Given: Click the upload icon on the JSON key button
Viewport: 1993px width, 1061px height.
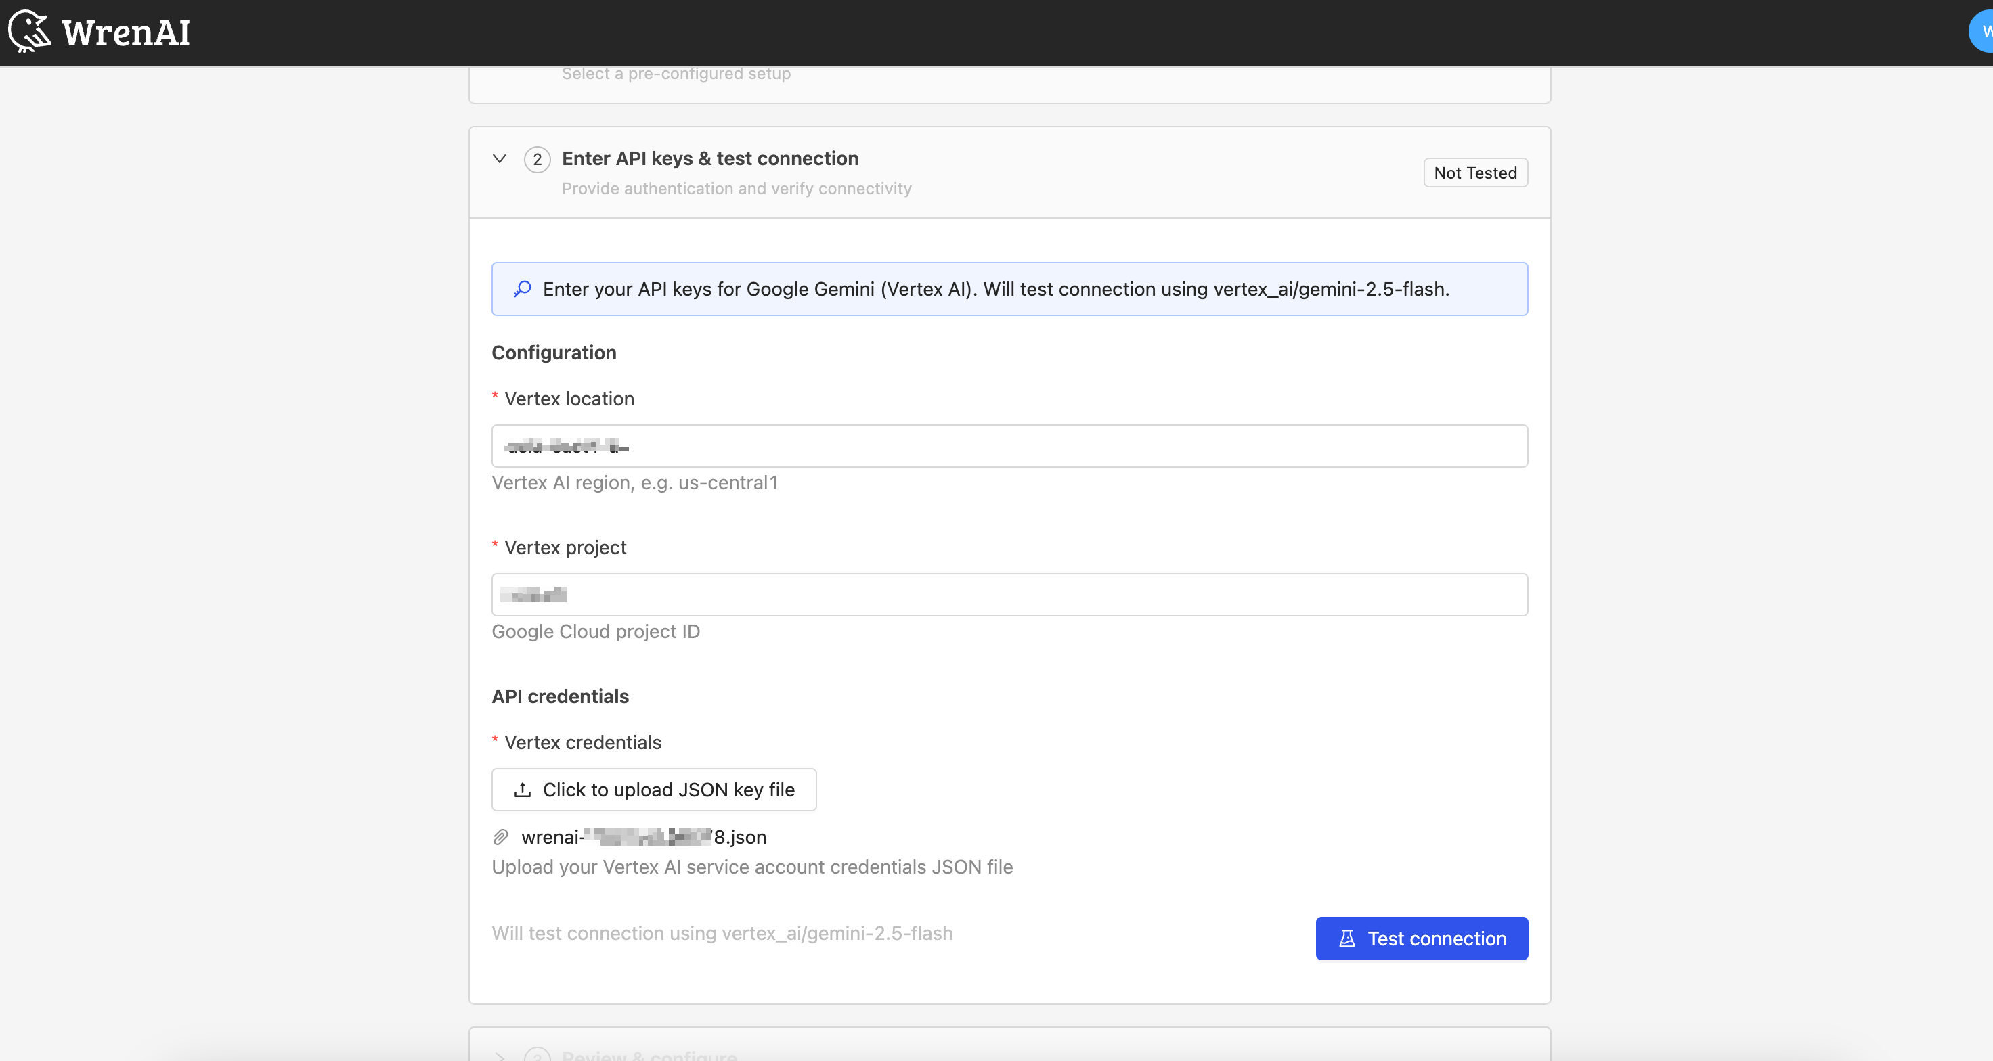Looking at the screenshot, I should 525,789.
